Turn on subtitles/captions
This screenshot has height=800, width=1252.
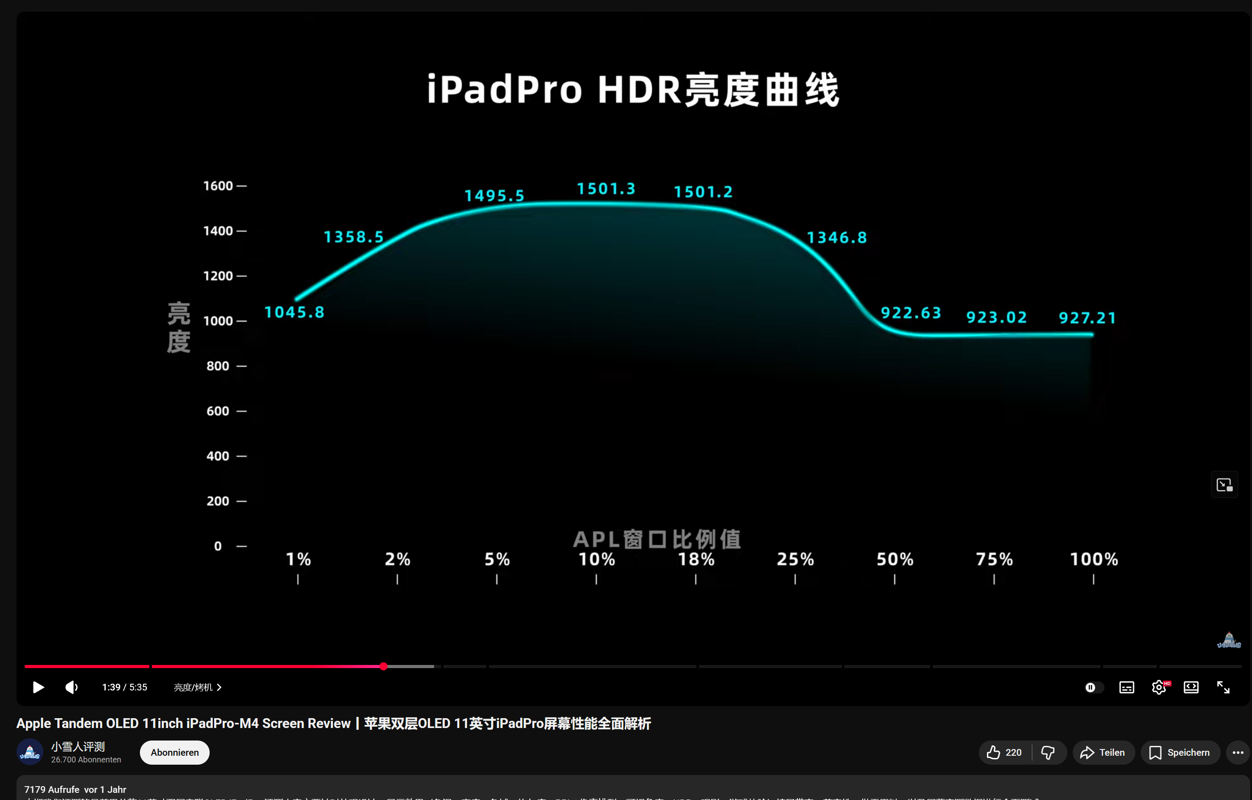click(x=1126, y=687)
